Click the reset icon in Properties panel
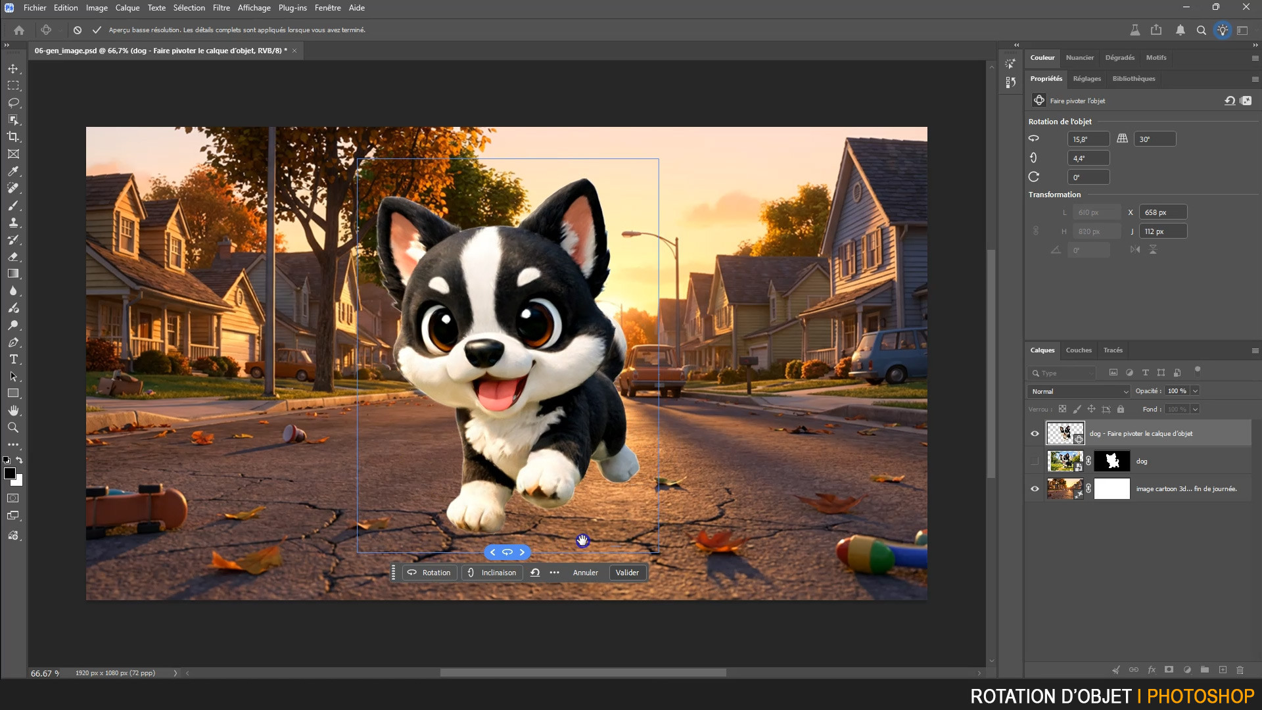 coord(1229,101)
